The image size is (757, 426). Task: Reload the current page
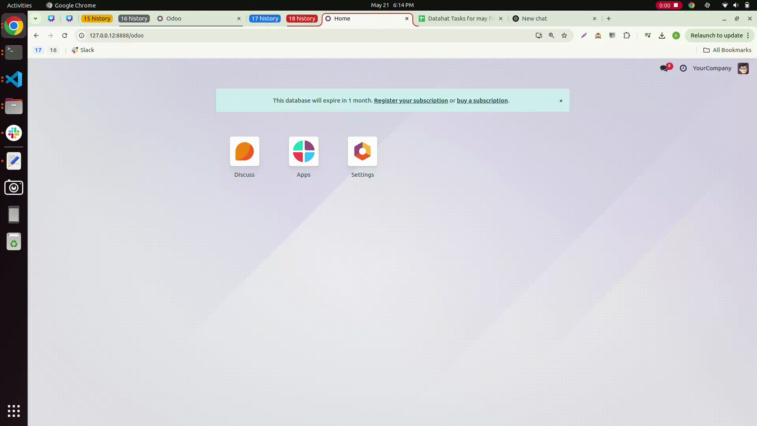(65, 35)
